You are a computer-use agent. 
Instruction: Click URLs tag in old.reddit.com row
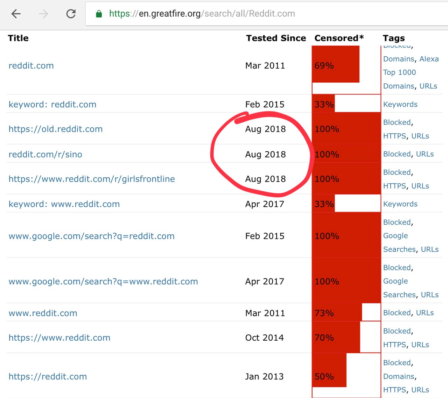click(420, 136)
